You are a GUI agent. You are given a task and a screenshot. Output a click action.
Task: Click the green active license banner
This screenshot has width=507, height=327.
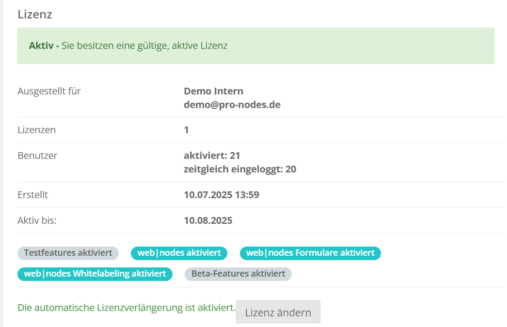[x=255, y=46]
